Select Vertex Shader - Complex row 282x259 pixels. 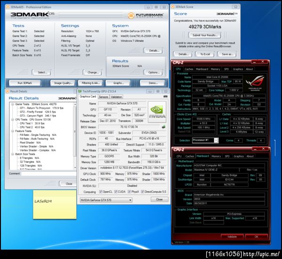tap(38, 150)
